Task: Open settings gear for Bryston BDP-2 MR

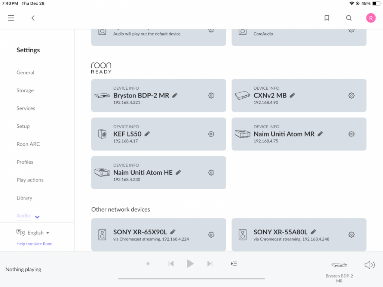Action: point(211,95)
